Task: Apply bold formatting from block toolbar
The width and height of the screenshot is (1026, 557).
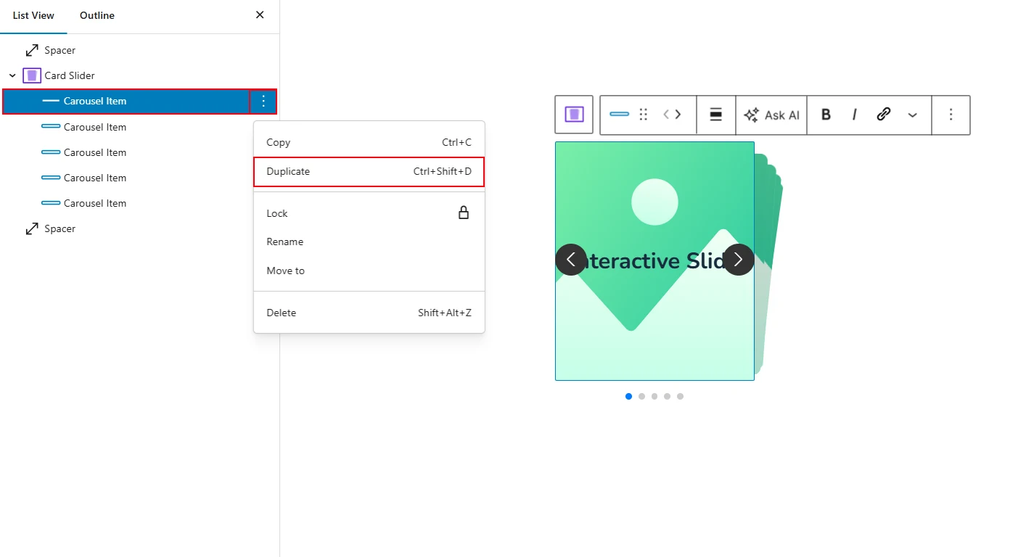Action: pos(826,115)
